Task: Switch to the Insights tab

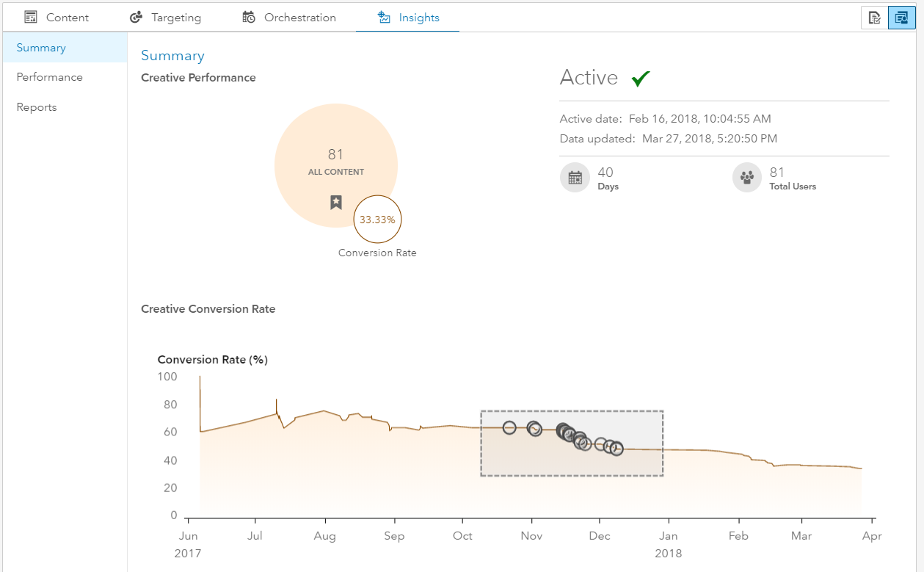Action: (418, 17)
